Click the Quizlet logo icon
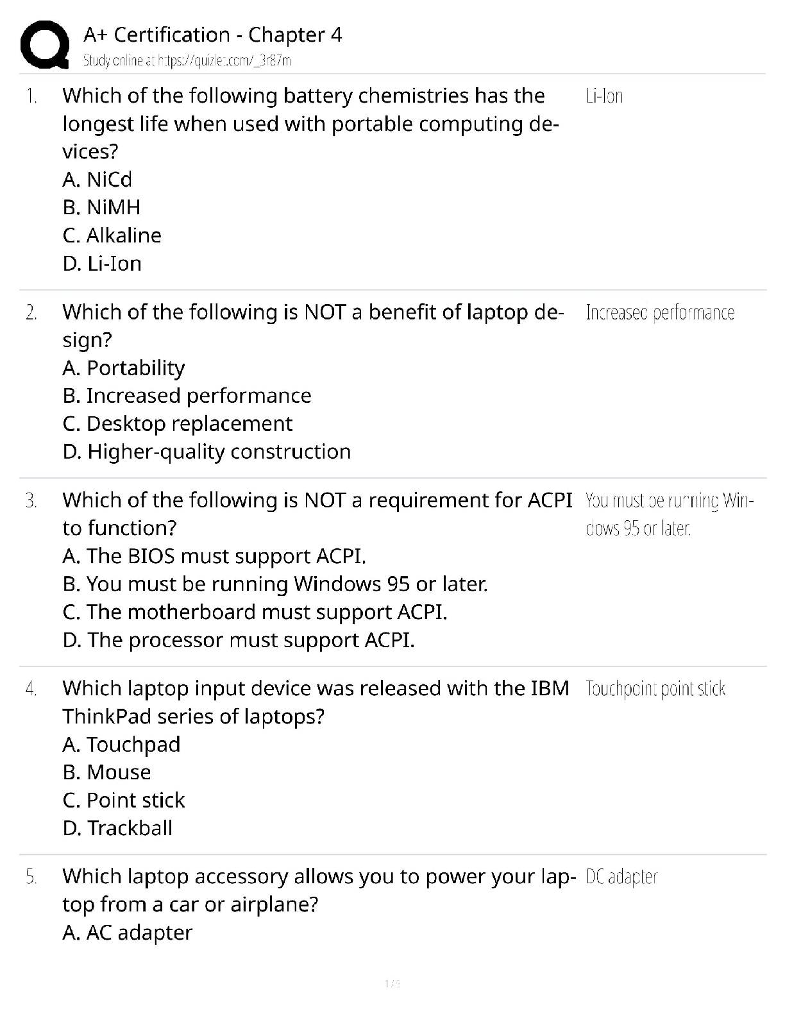 pos(45,45)
